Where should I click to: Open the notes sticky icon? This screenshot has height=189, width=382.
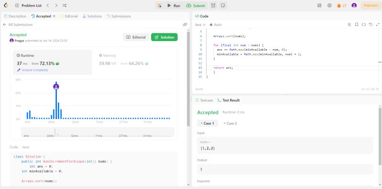[223, 5]
